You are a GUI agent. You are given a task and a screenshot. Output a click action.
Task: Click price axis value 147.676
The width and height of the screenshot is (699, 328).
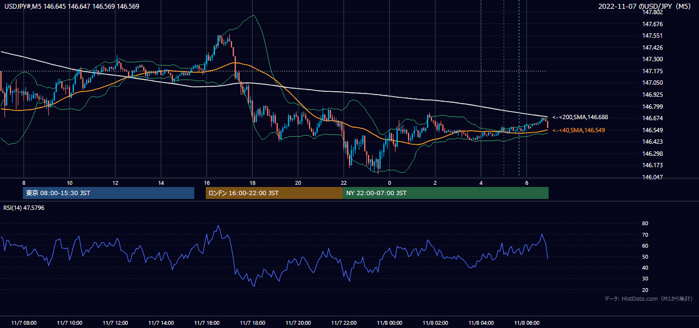coord(653,24)
